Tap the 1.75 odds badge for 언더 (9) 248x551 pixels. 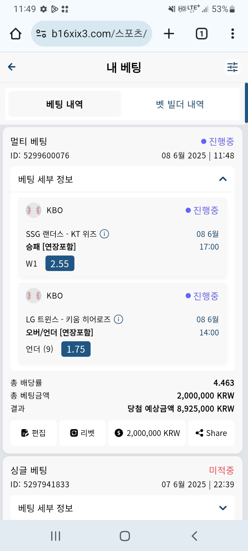(76, 349)
